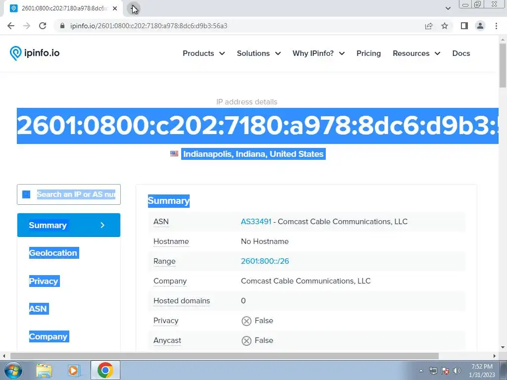Open the ASN sidebar section
The image size is (507, 380).
click(39, 309)
